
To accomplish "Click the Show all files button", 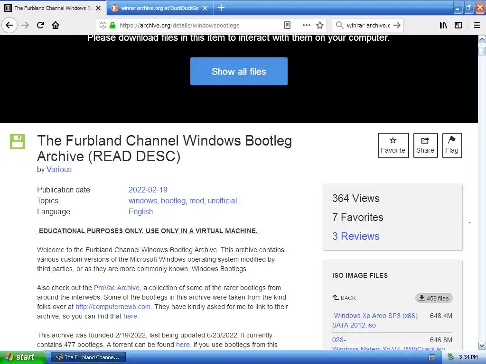I will click(x=239, y=71).
